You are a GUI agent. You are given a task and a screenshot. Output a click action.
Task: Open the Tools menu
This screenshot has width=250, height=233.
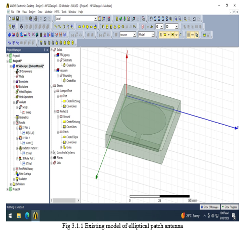click(64, 12)
